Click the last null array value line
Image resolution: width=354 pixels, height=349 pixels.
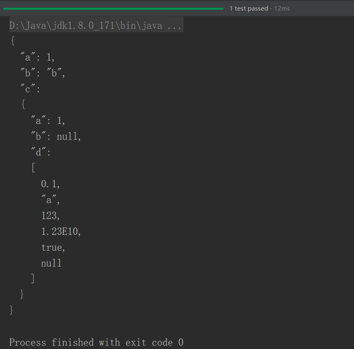51,263
